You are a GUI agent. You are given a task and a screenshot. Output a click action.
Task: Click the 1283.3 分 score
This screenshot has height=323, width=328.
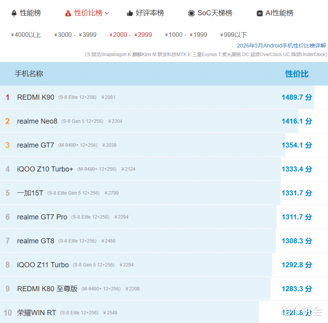(x=297, y=289)
